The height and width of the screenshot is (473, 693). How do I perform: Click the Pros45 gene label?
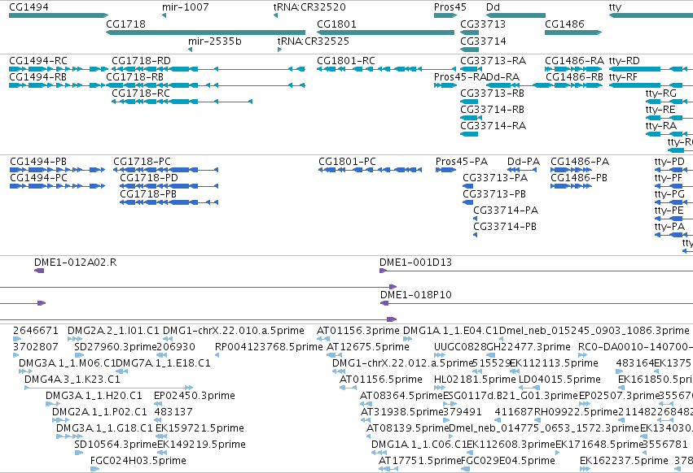450,7
